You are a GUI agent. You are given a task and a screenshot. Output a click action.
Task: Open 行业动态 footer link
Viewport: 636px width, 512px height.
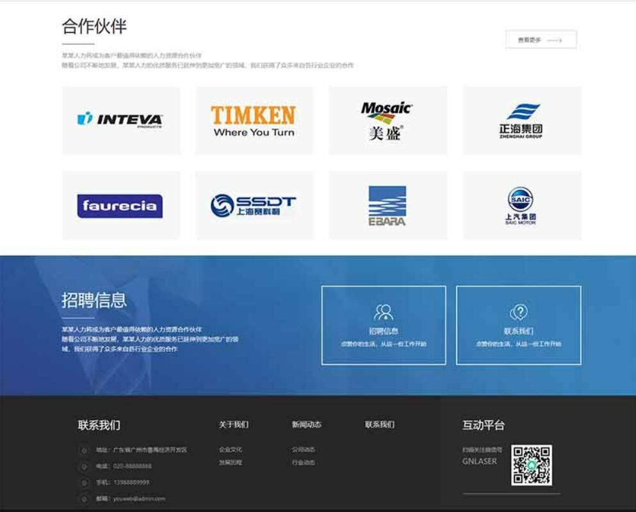(x=304, y=462)
